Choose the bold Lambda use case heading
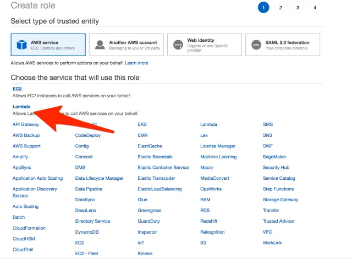352x259 pixels. [21, 107]
